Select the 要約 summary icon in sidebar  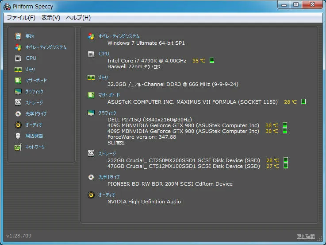[18, 36]
